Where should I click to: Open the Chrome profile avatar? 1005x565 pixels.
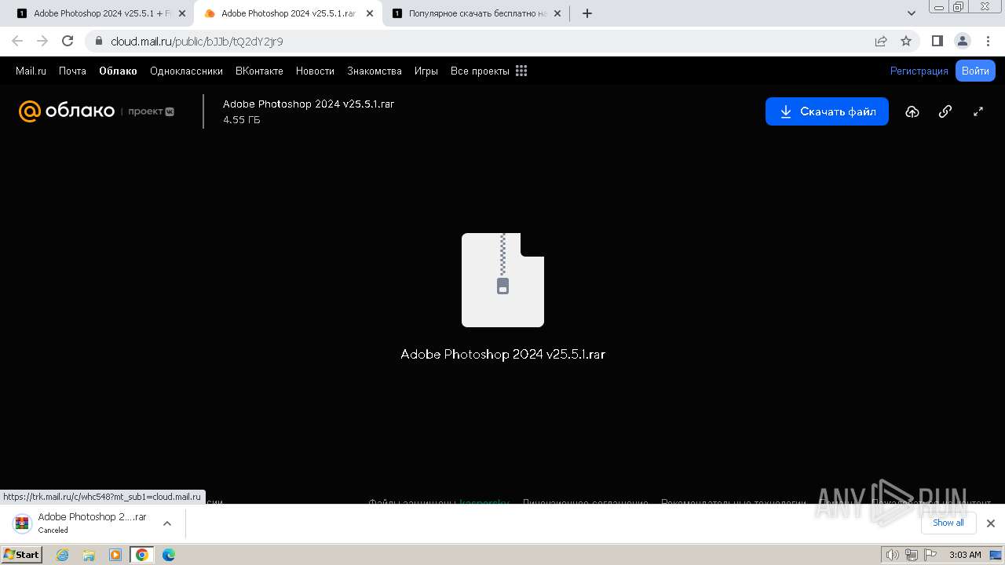[963, 41]
